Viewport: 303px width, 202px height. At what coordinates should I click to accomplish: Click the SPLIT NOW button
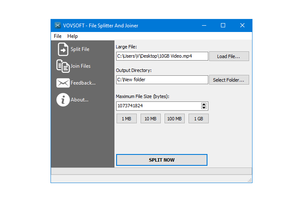162,160
